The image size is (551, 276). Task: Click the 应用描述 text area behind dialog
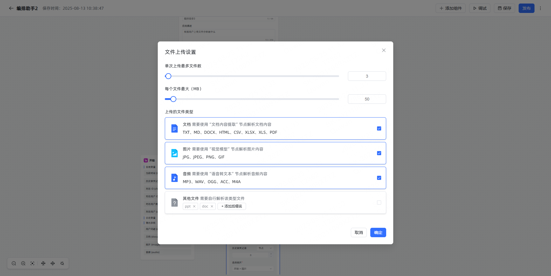[x=228, y=35]
